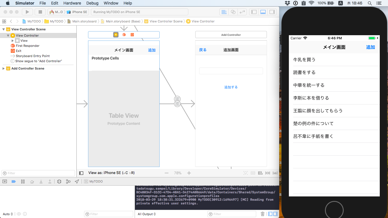Hide the debug area with its panel toggle
The width and height of the screenshot is (388, 218).
pyautogui.click(x=263, y=12)
